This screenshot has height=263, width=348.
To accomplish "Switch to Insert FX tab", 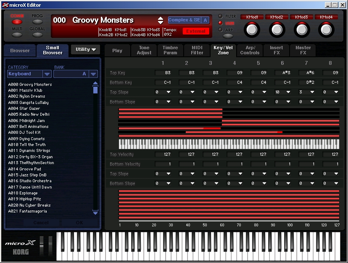I will click(x=276, y=50).
